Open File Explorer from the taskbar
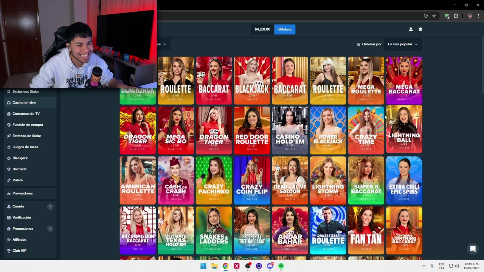The width and height of the screenshot is (484, 272). point(214,266)
